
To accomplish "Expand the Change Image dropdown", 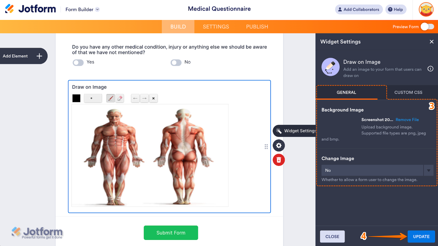I will [x=377, y=170].
